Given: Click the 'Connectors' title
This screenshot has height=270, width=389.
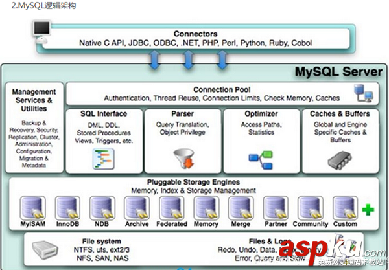Looking at the screenshot, I should pos(196,34).
